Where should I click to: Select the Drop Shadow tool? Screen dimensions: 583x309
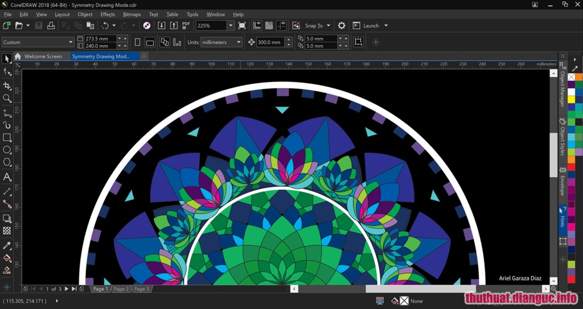[x=7, y=219]
